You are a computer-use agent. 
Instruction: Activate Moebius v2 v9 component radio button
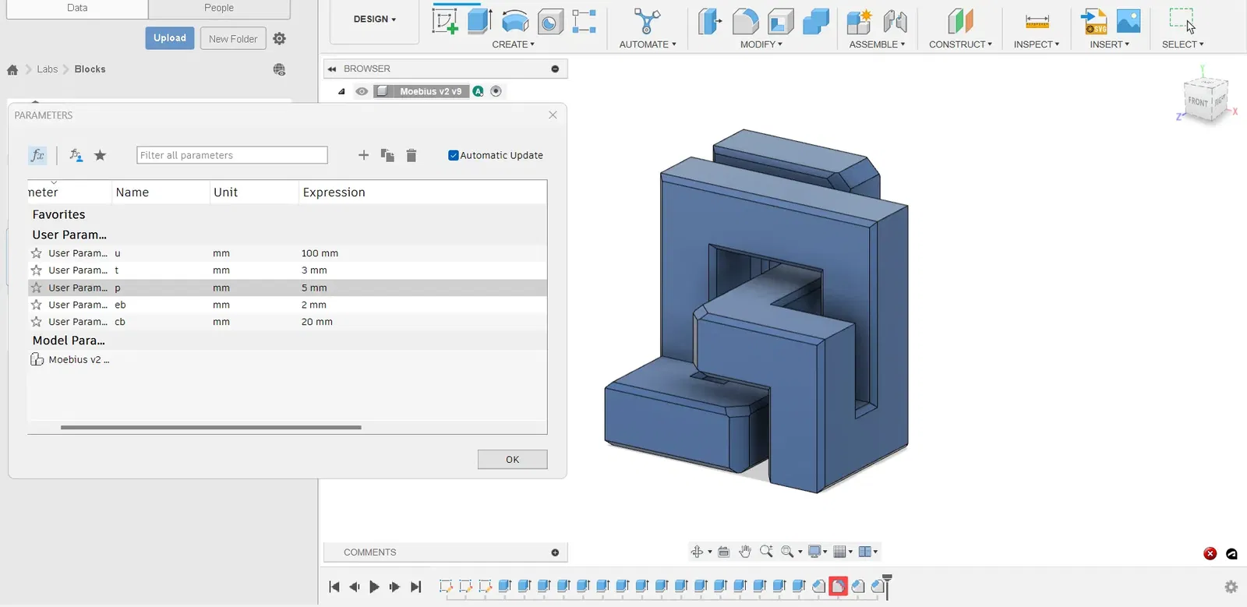click(496, 91)
